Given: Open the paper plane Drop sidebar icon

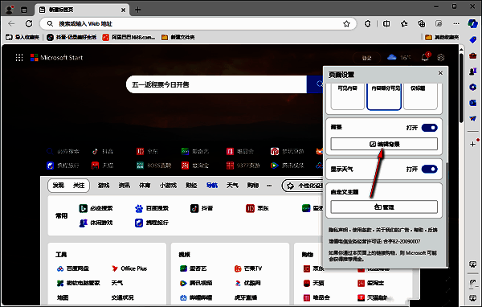Looking at the screenshot, I should (x=473, y=118).
